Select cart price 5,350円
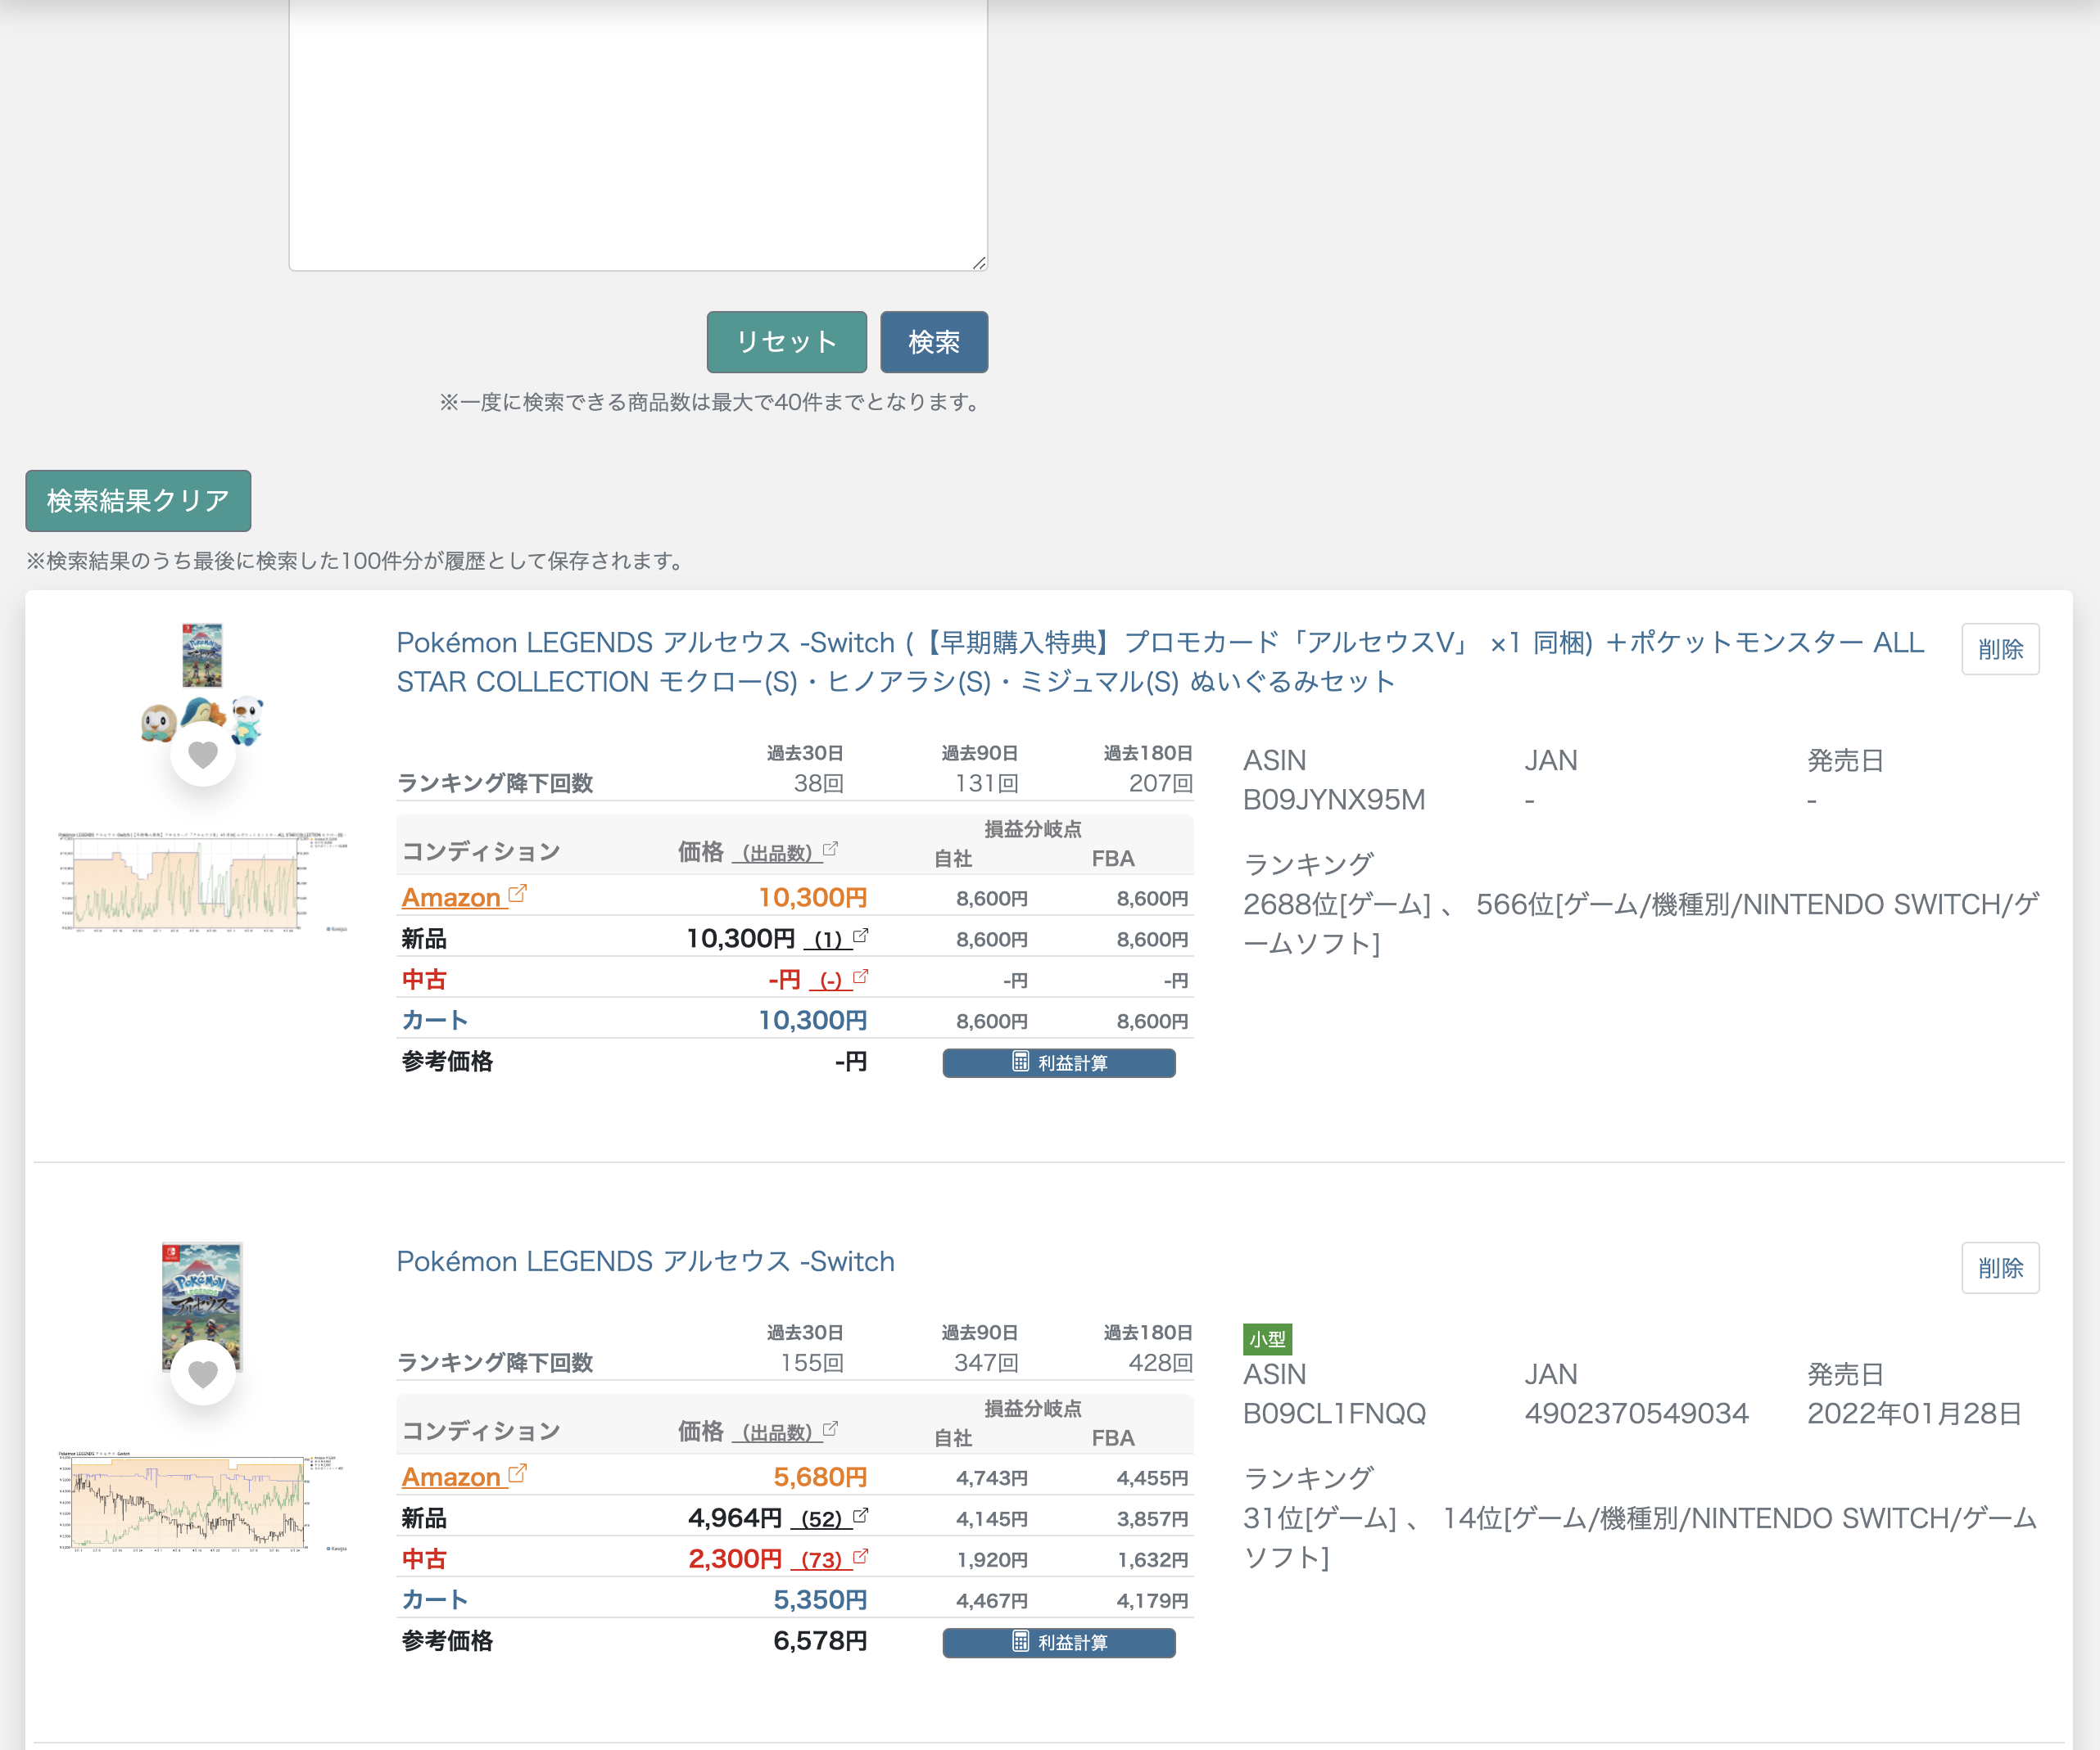This screenshot has width=2100, height=1750. (x=820, y=1600)
